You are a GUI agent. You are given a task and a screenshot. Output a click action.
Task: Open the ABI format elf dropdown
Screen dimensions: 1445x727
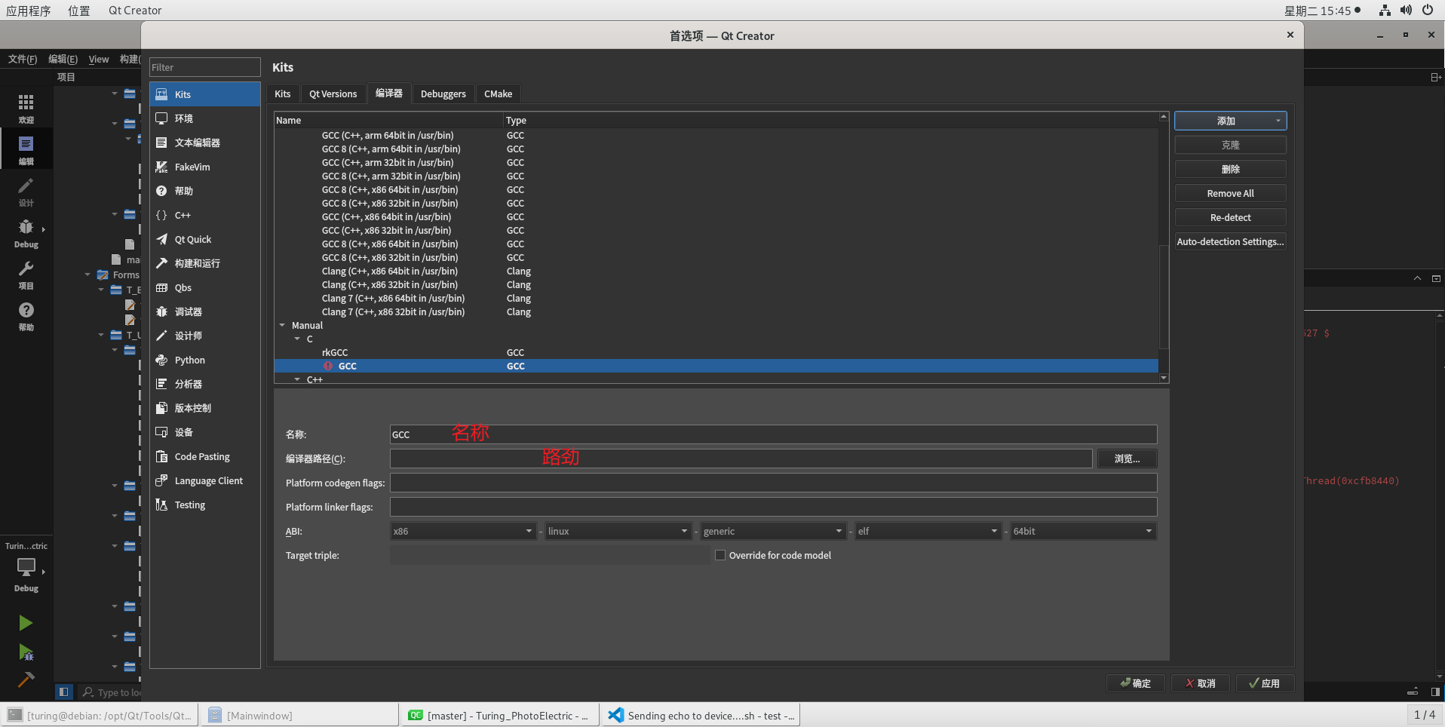pos(928,531)
